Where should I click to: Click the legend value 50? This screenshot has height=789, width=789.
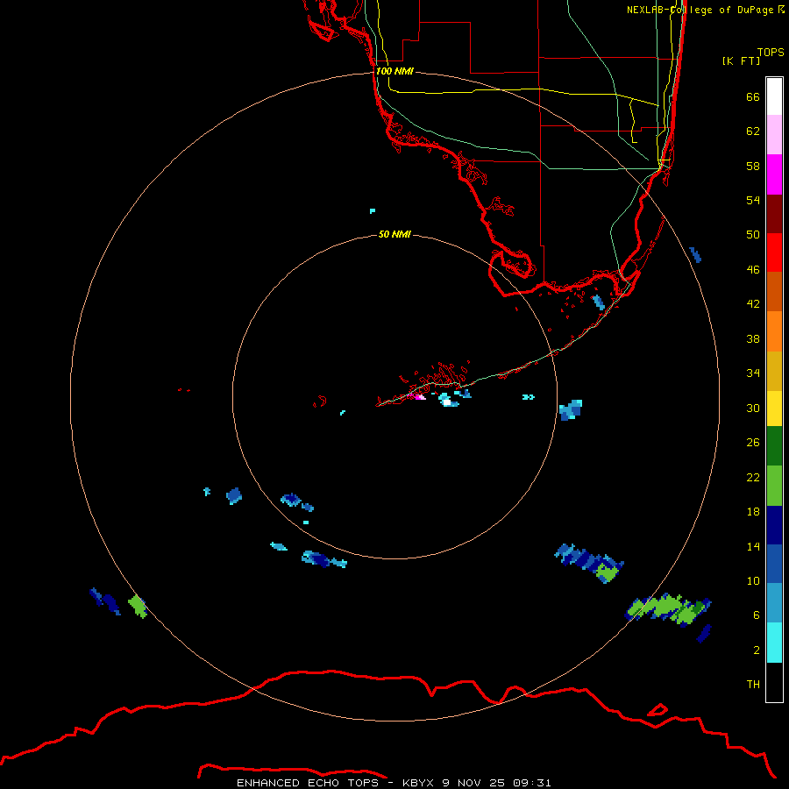[x=753, y=234]
